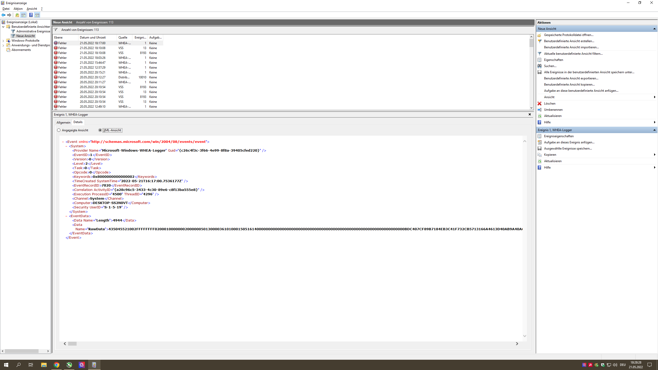Click the red Löschen X icon
The image size is (658, 370).
[540, 104]
